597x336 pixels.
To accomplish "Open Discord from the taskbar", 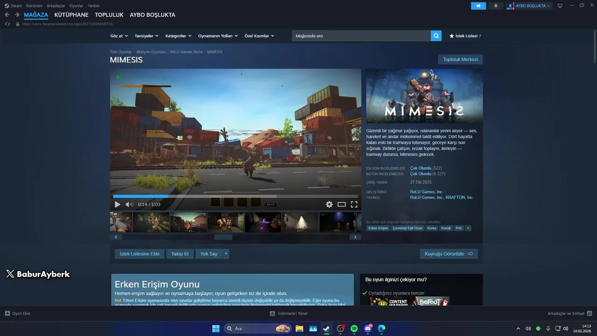I will tap(368, 329).
